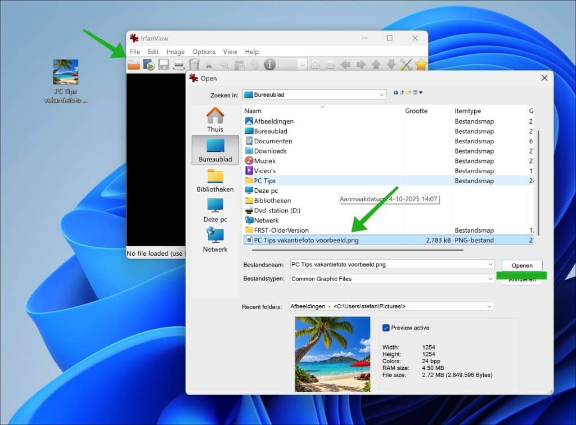The height and width of the screenshot is (425, 576).
Task: Uncheck the Preview active checkbox
Action: click(x=386, y=328)
